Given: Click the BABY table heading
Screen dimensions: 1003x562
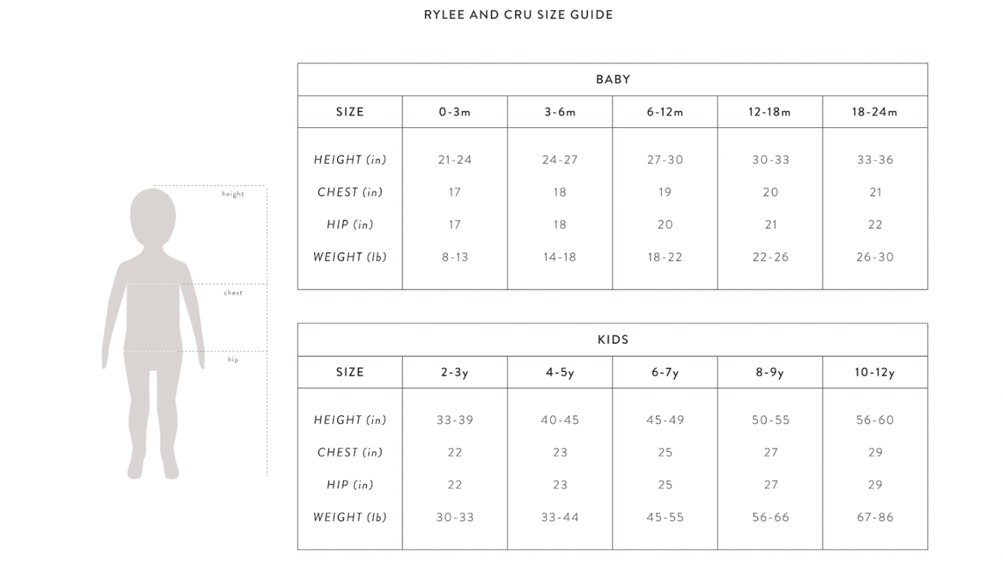Looking at the screenshot, I should tap(612, 79).
